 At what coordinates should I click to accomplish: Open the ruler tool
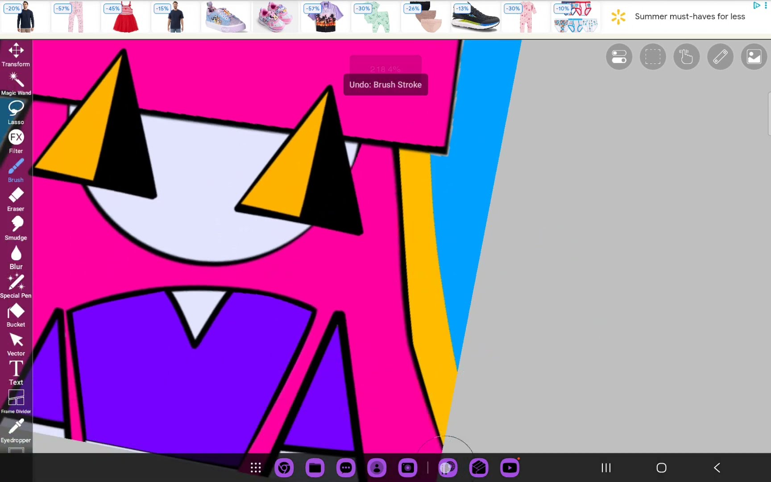click(x=720, y=57)
